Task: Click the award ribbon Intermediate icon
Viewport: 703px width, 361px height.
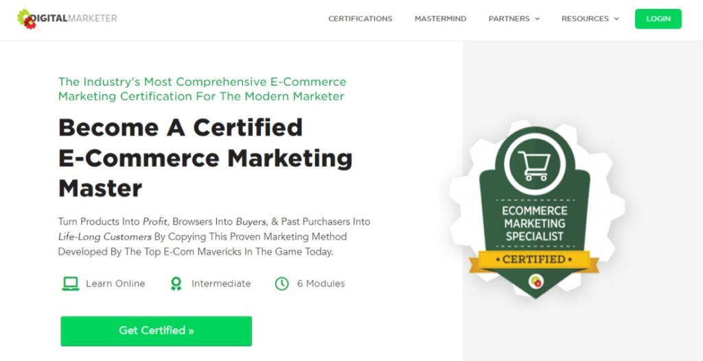Action: (x=176, y=284)
